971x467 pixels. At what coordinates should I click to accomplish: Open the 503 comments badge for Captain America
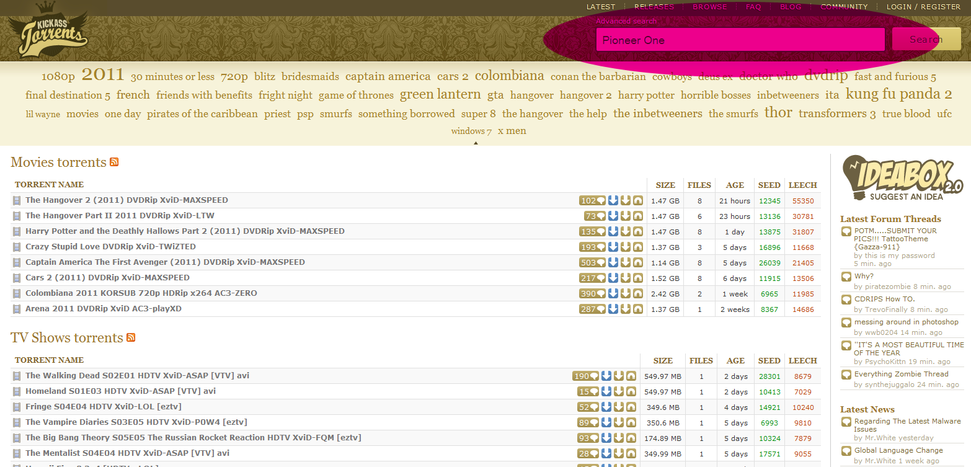(x=592, y=262)
